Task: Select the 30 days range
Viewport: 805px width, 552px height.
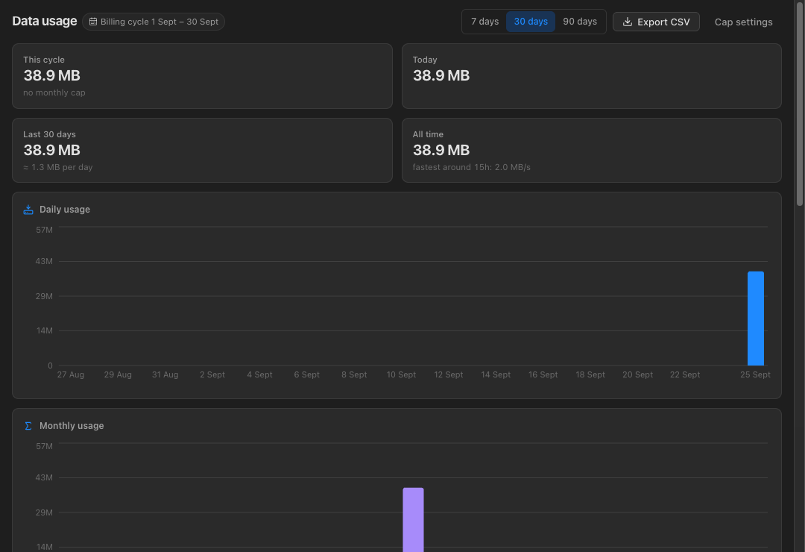Action: (x=531, y=22)
